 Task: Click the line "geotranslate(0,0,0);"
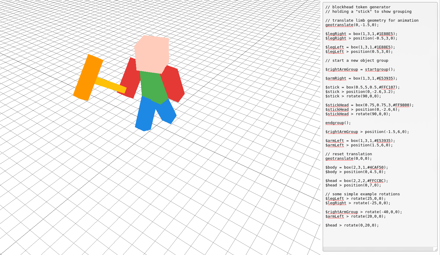coord(349,159)
